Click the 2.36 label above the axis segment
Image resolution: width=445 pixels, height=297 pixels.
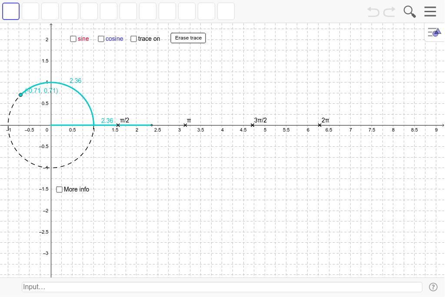pos(107,121)
